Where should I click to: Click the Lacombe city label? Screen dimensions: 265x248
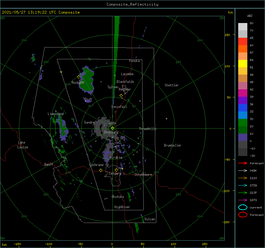pos(127,74)
